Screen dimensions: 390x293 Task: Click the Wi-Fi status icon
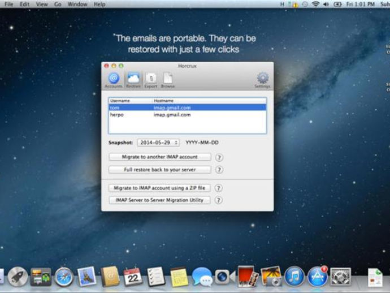coord(315,4)
